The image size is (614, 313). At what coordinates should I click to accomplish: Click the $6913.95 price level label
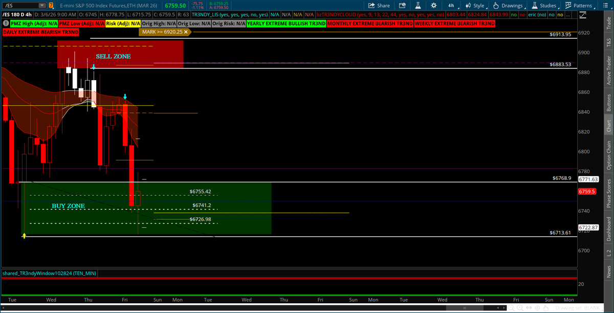point(560,34)
